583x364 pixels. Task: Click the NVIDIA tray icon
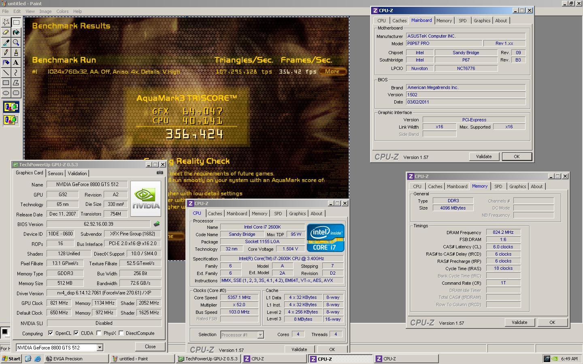coord(555,359)
